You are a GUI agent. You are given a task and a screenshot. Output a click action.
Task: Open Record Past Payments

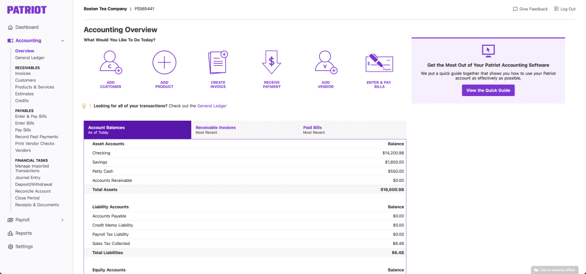(37, 137)
